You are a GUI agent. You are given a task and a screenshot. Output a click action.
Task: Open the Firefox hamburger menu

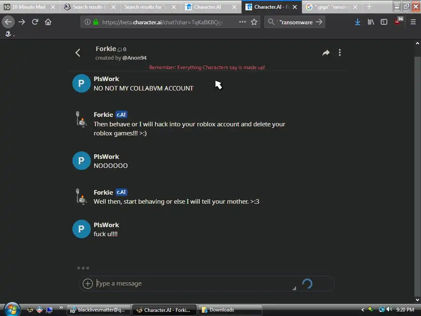click(413, 22)
